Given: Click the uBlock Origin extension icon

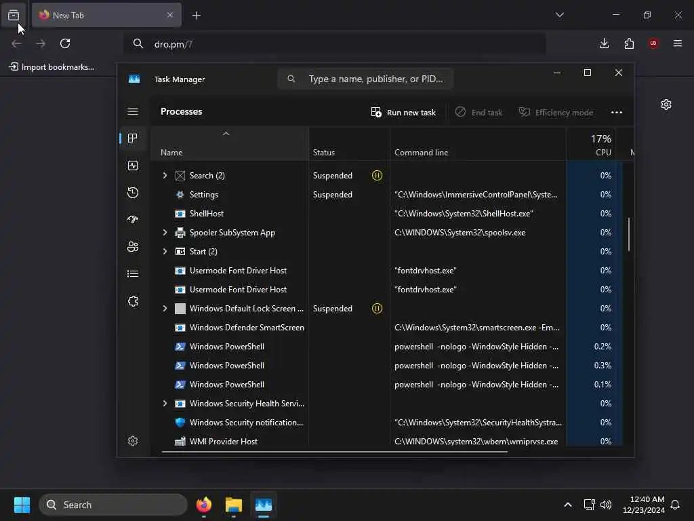Looking at the screenshot, I should (x=653, y=43).
